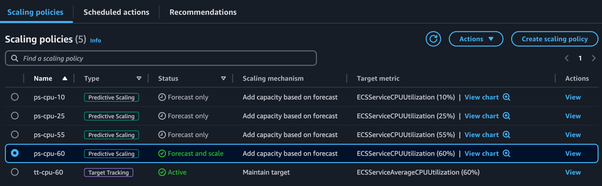Open the Actions dropdown menu

coord(476,39)
